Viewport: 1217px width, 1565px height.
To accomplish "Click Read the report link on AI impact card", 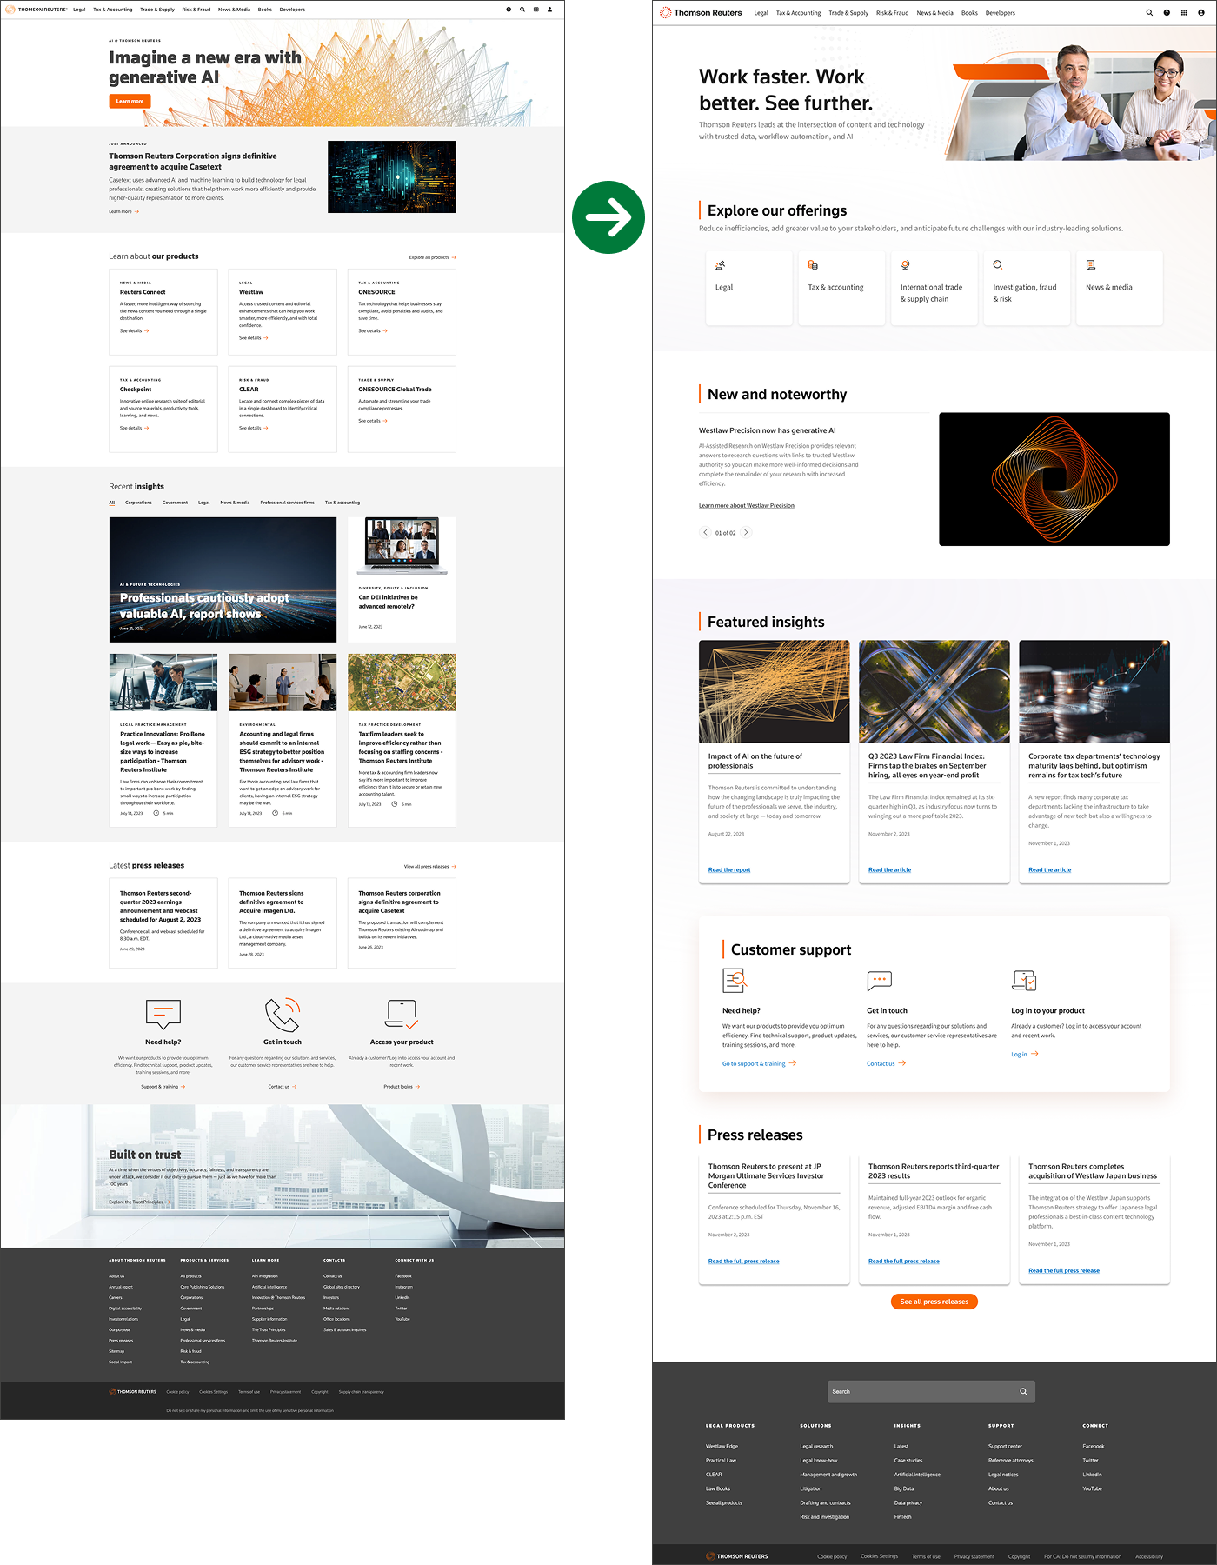I will [x=729, y=869].
